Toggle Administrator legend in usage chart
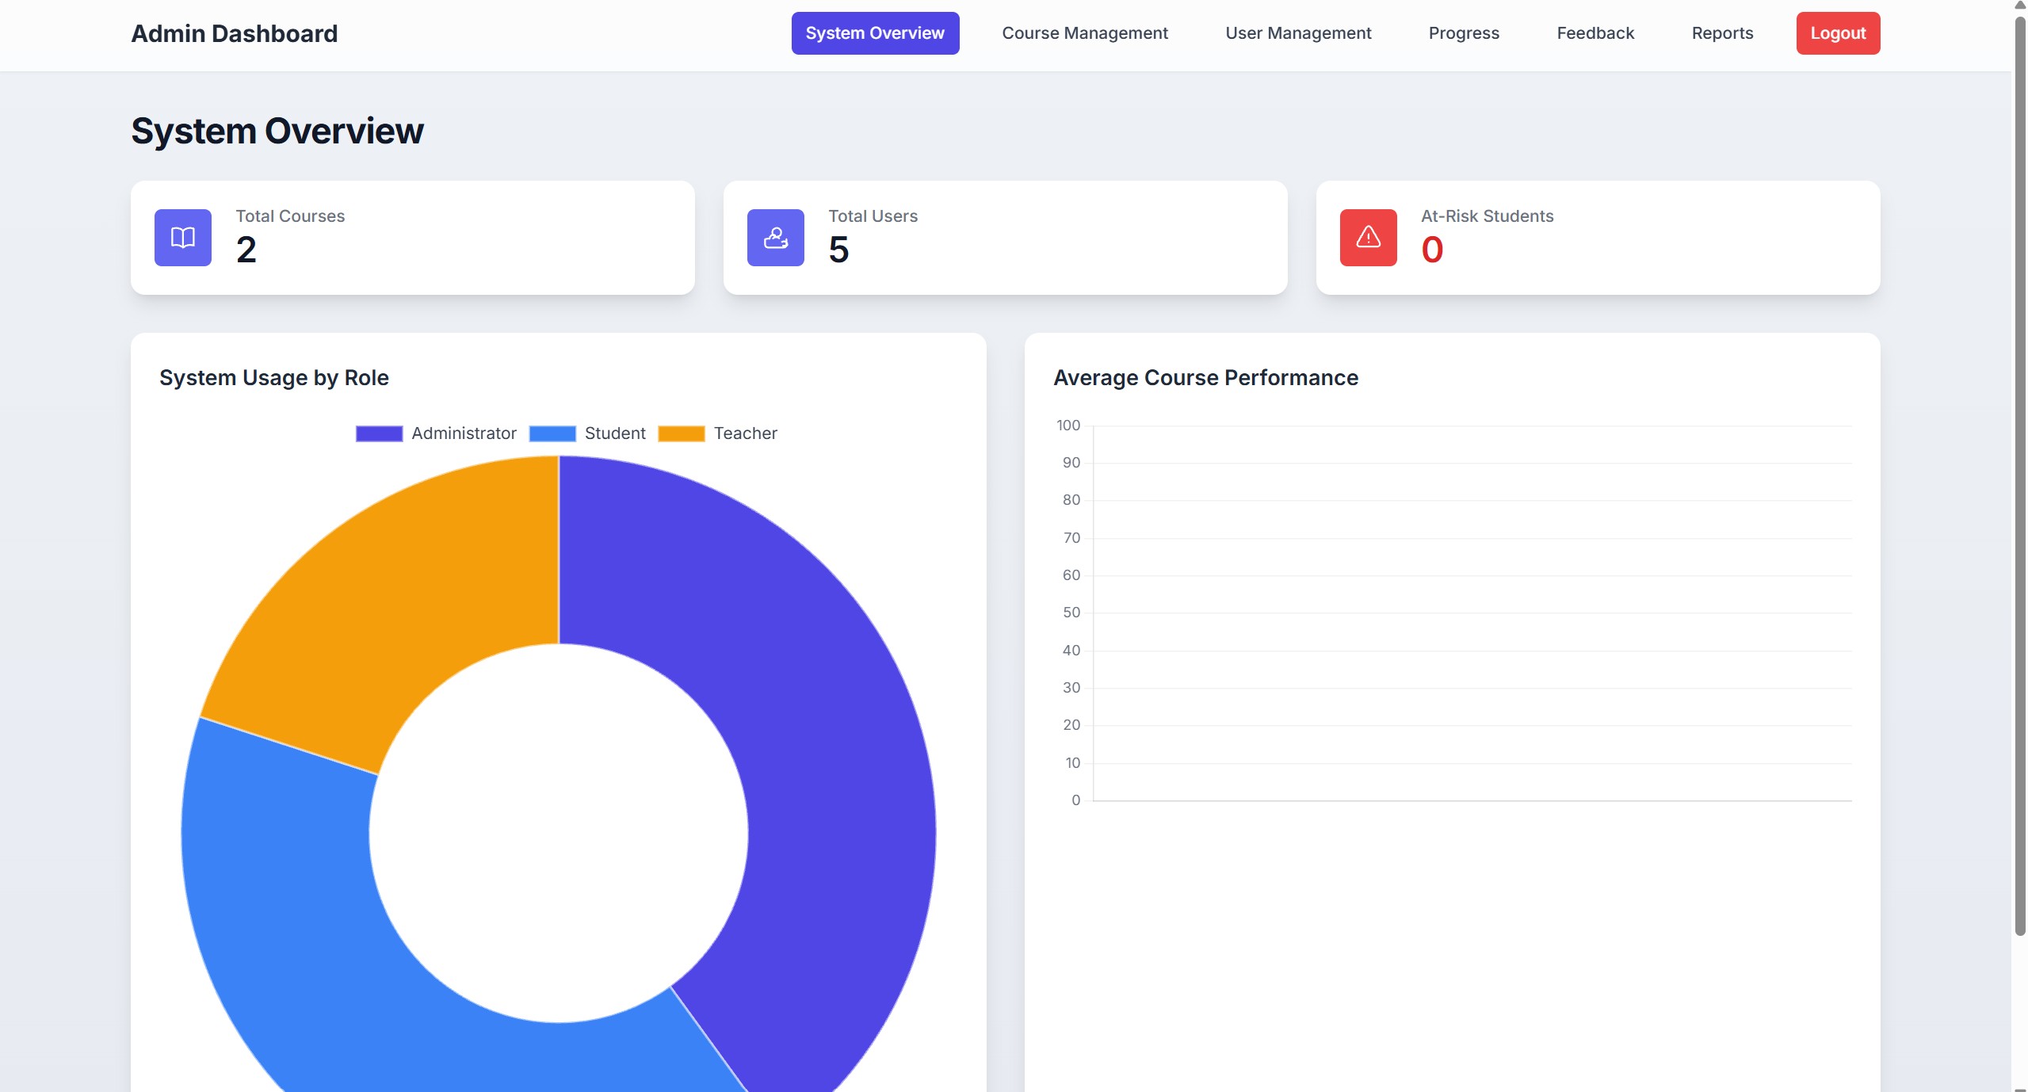Viewport: 2028px width, 1092px height. point(464,433)
